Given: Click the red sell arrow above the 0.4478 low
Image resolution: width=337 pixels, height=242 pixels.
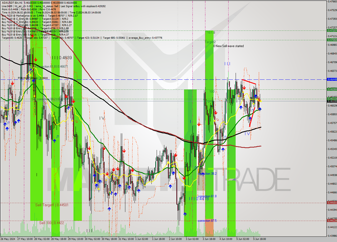Looking at the screenshot, I should coord(185,178).
